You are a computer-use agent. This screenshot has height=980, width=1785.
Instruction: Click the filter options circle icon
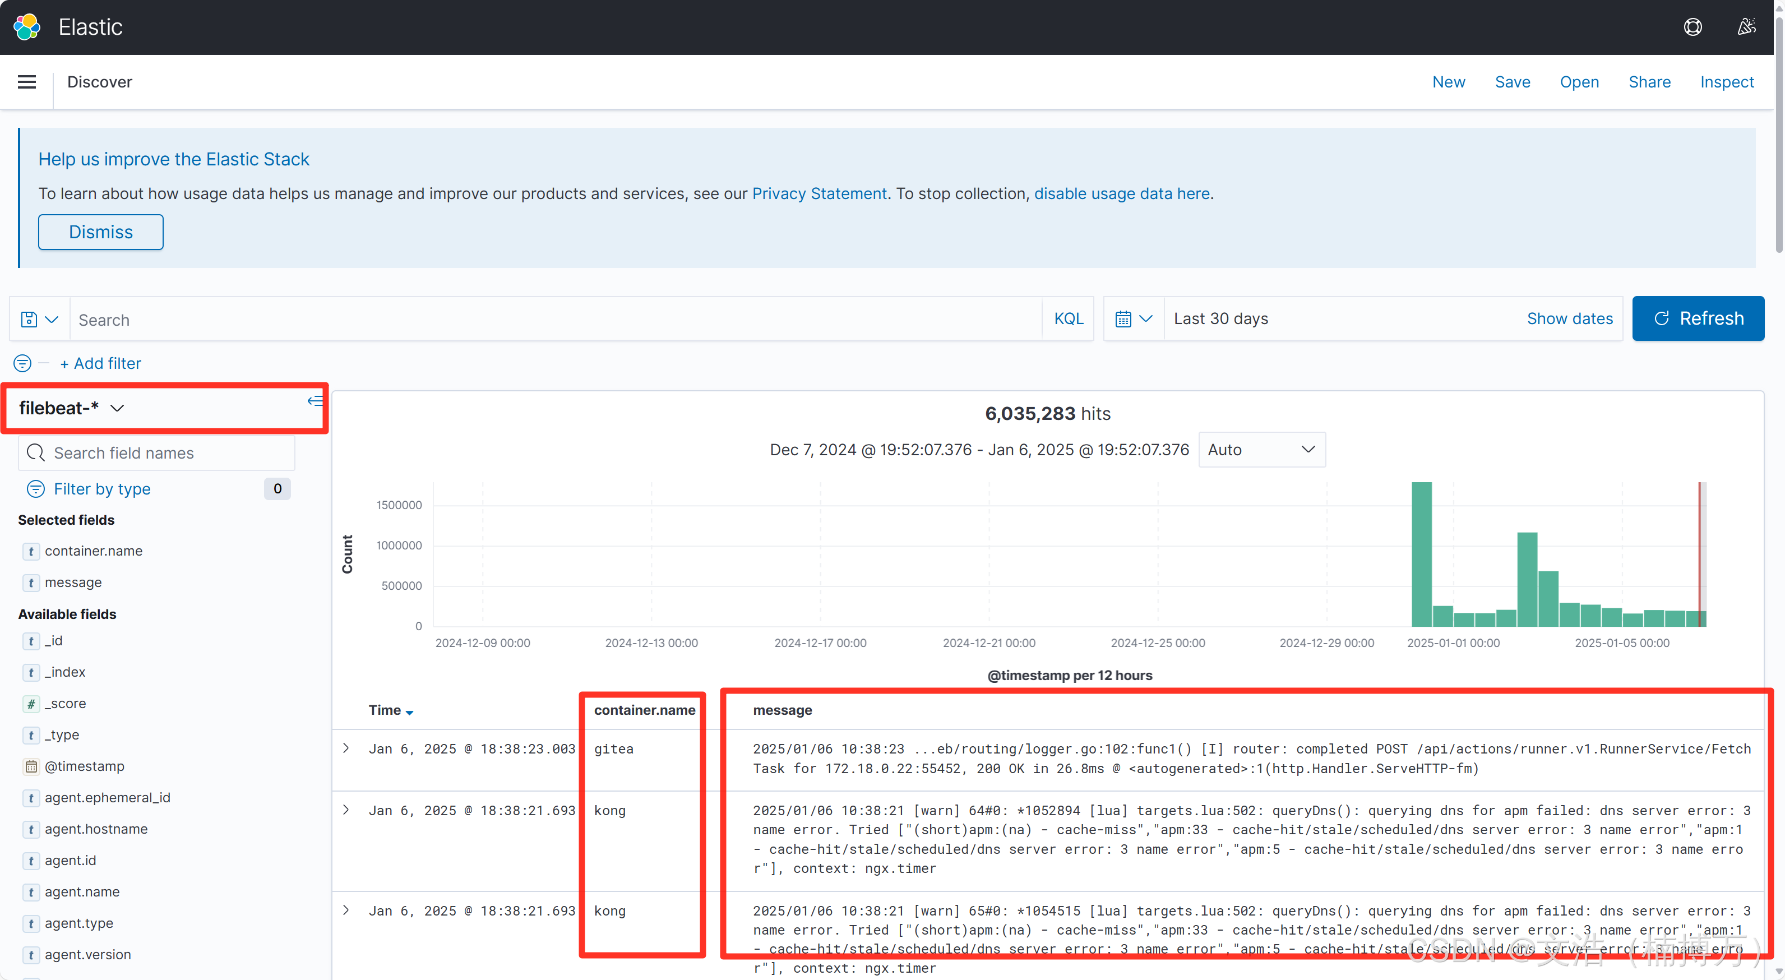[x=22, y=363]
